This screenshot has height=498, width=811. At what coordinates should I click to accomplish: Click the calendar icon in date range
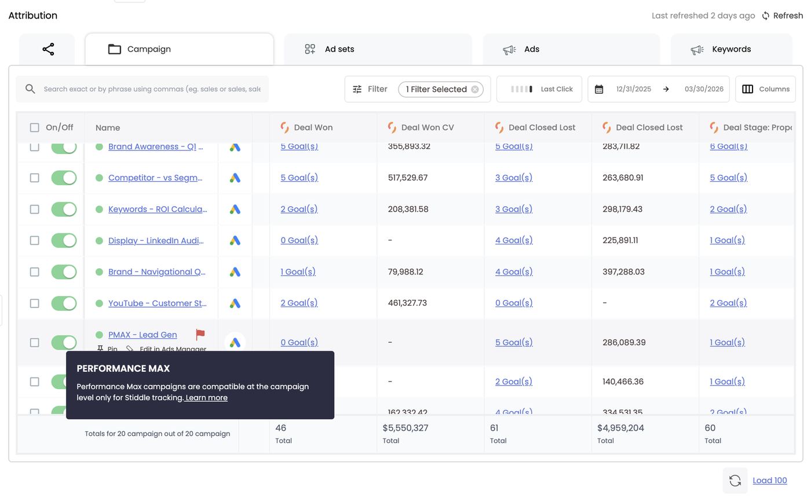(x=599, y=89)
